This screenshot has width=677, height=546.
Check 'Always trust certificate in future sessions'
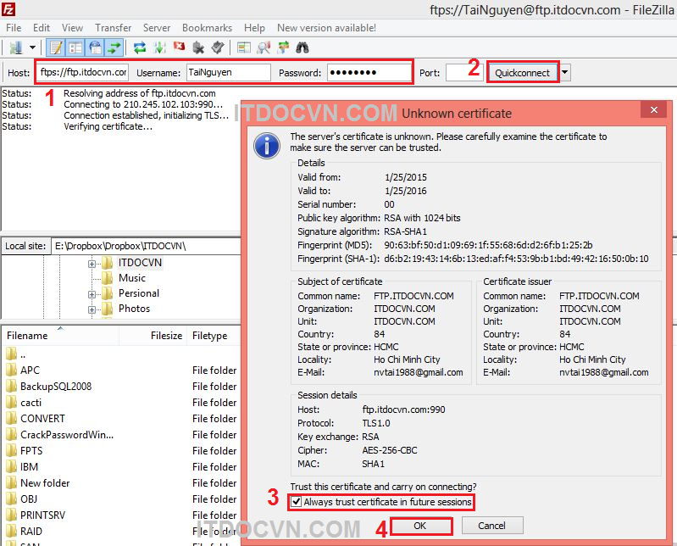296,502
